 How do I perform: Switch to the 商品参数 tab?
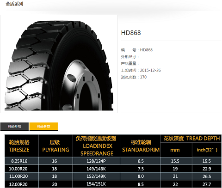pos(43,127)
